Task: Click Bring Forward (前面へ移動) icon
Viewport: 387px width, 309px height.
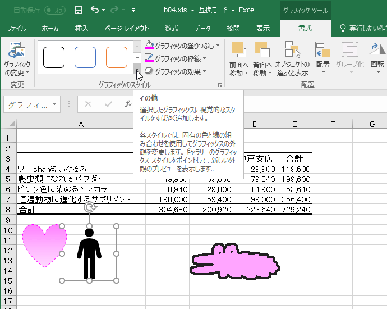Action: pyautogui.click(x=238, y=51)
